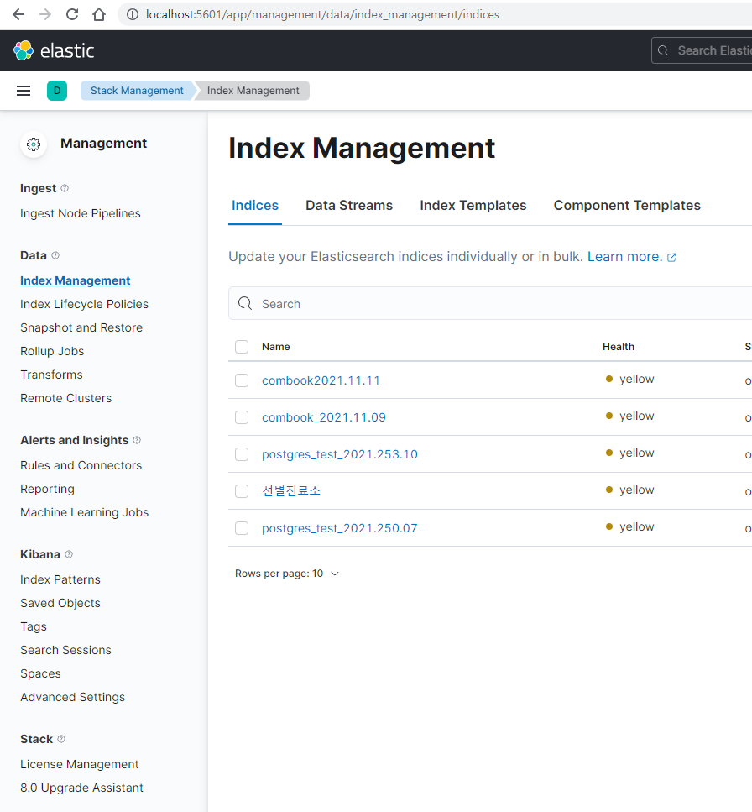This screenshot has width=752, height=812.
Task: Click external link icon after Learn more
Action: [x=671, y=258]
